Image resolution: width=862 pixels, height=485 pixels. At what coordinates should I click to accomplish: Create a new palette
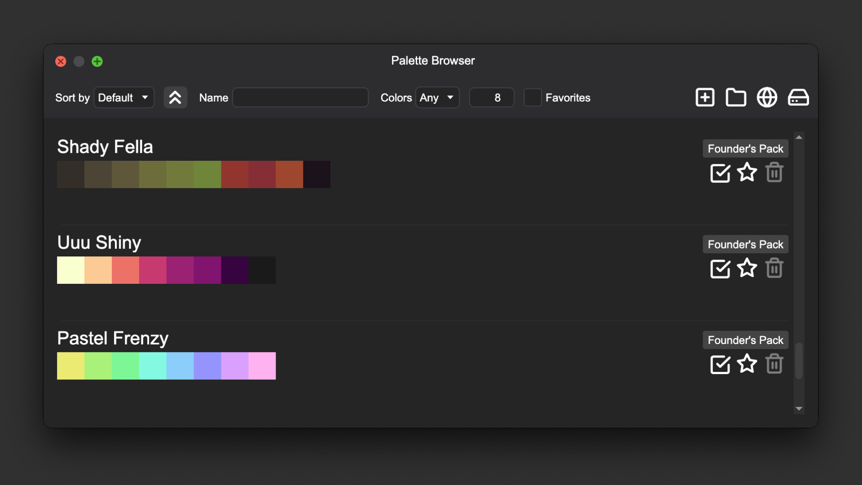704,97
